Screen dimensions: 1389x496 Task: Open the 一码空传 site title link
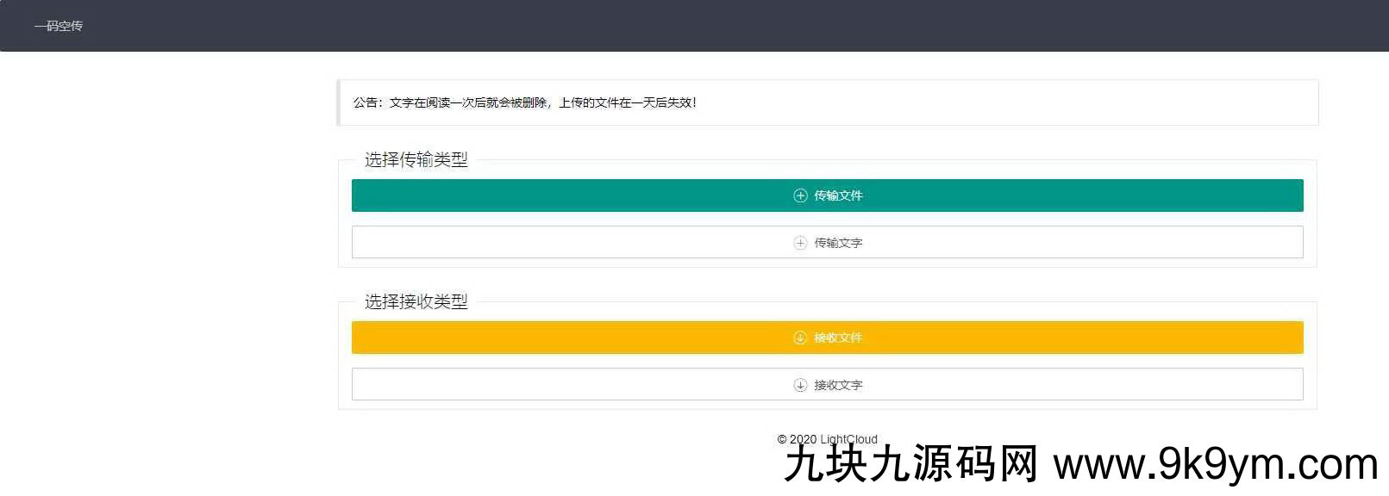pos(59,26)
